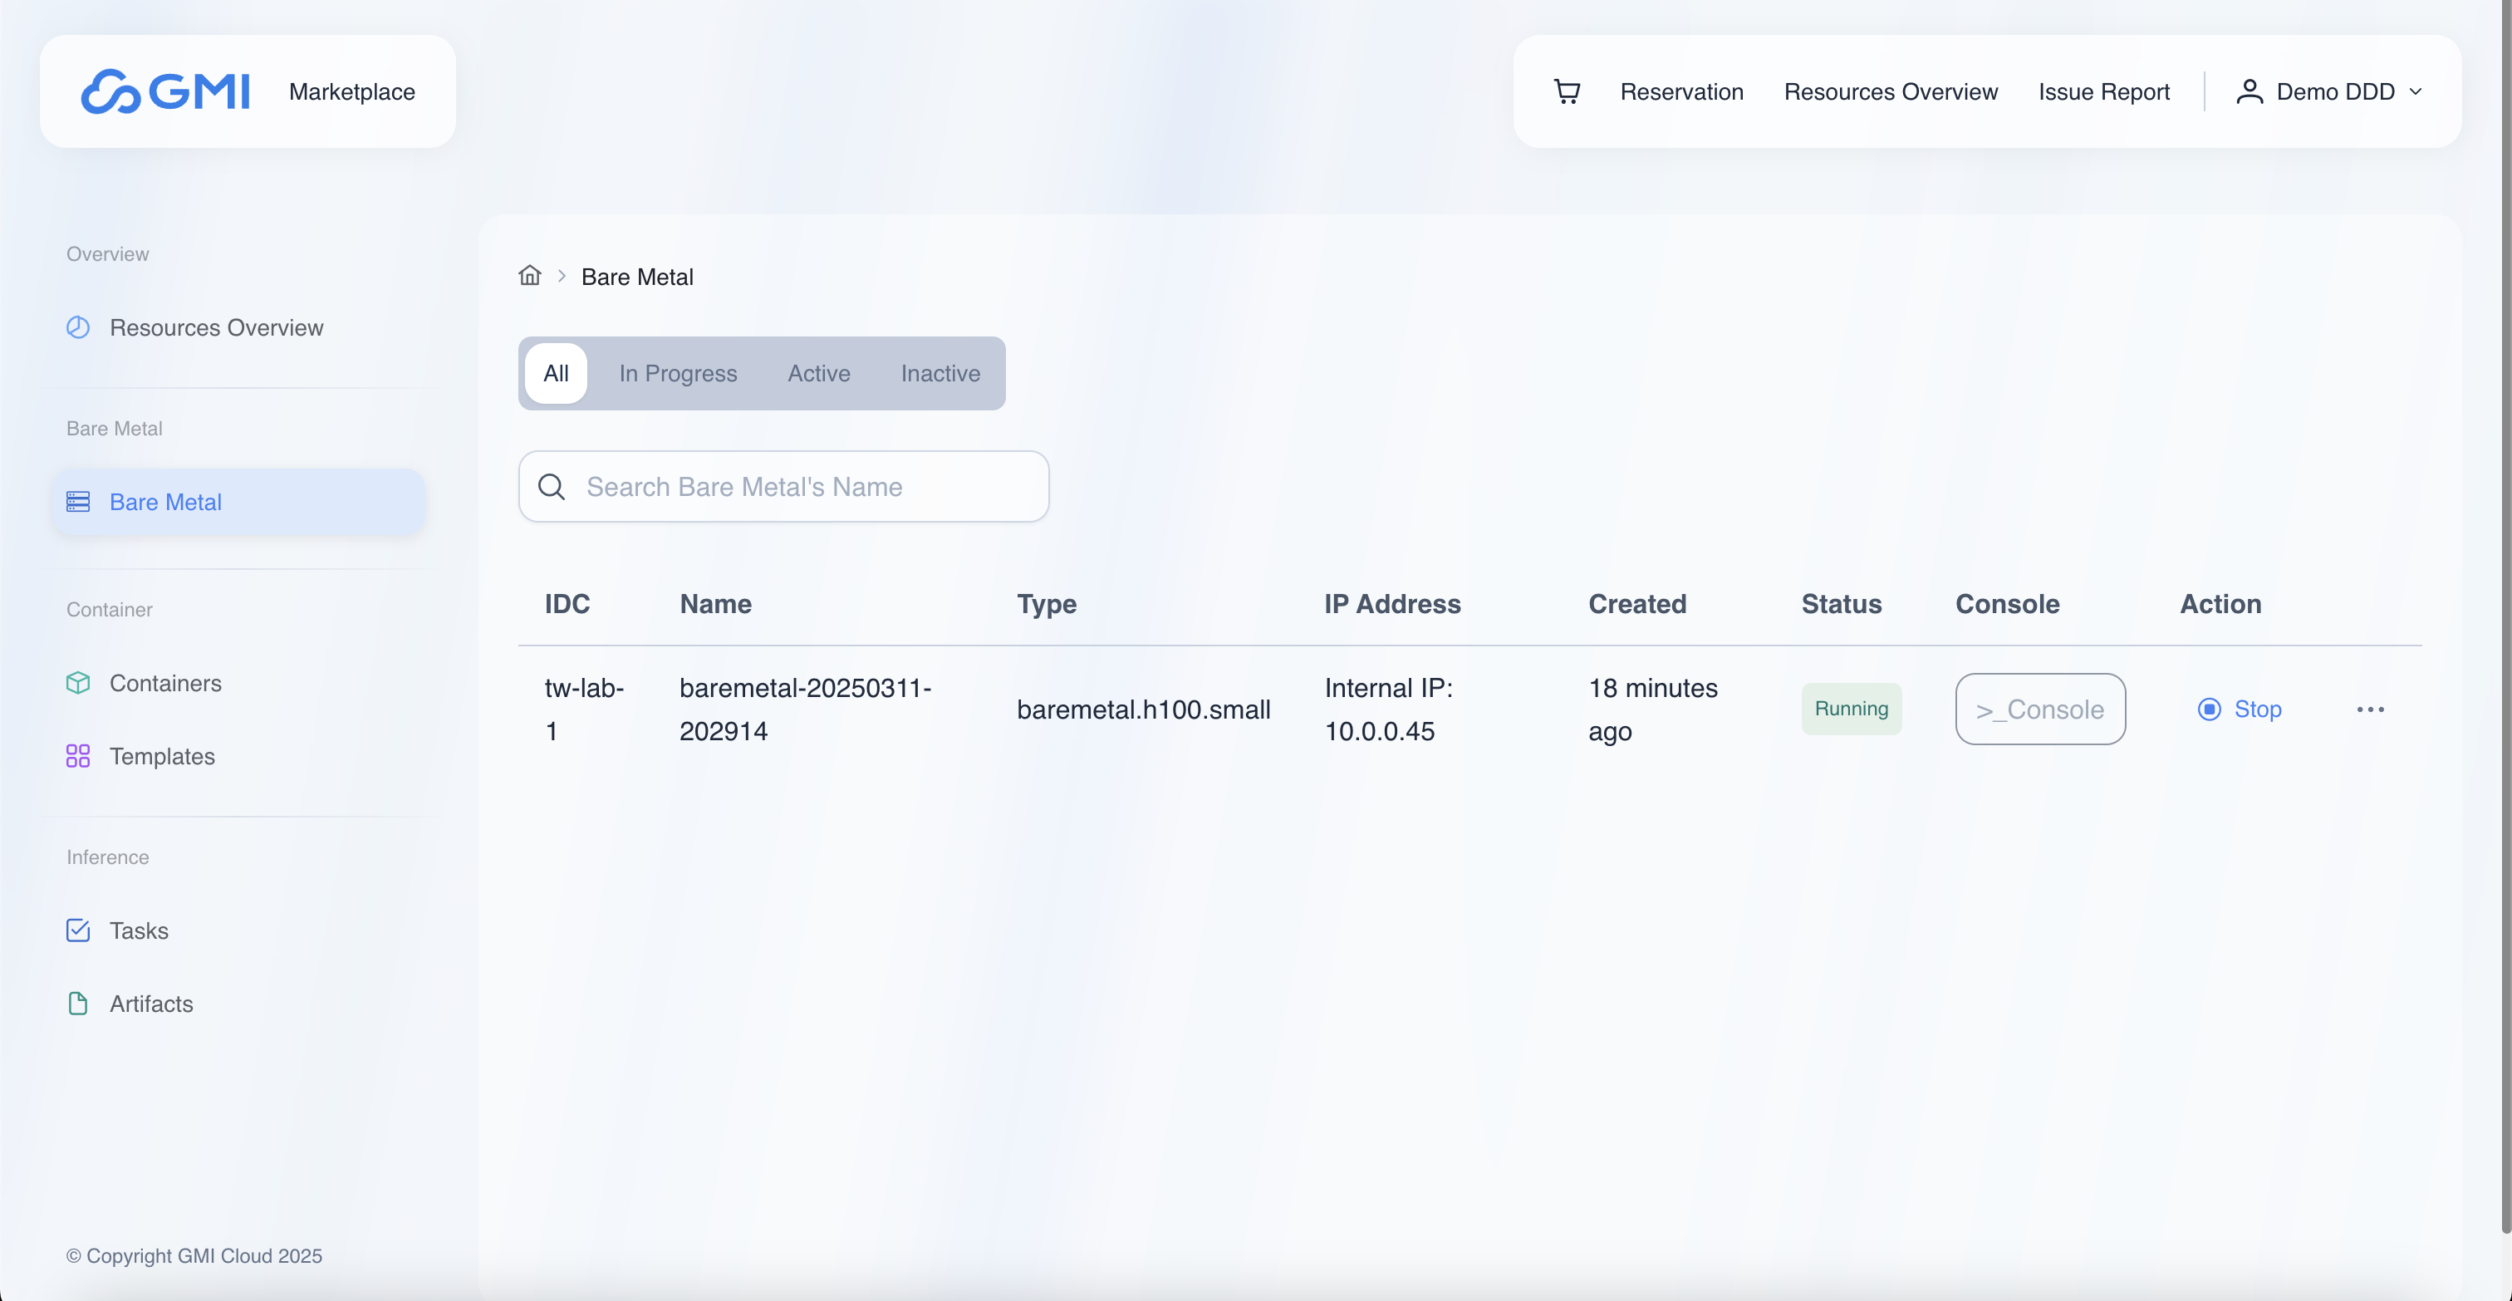Click the type baremetal.h100.small
This screenshot has height=1301, width=2512.
[x=1143, y=709]
